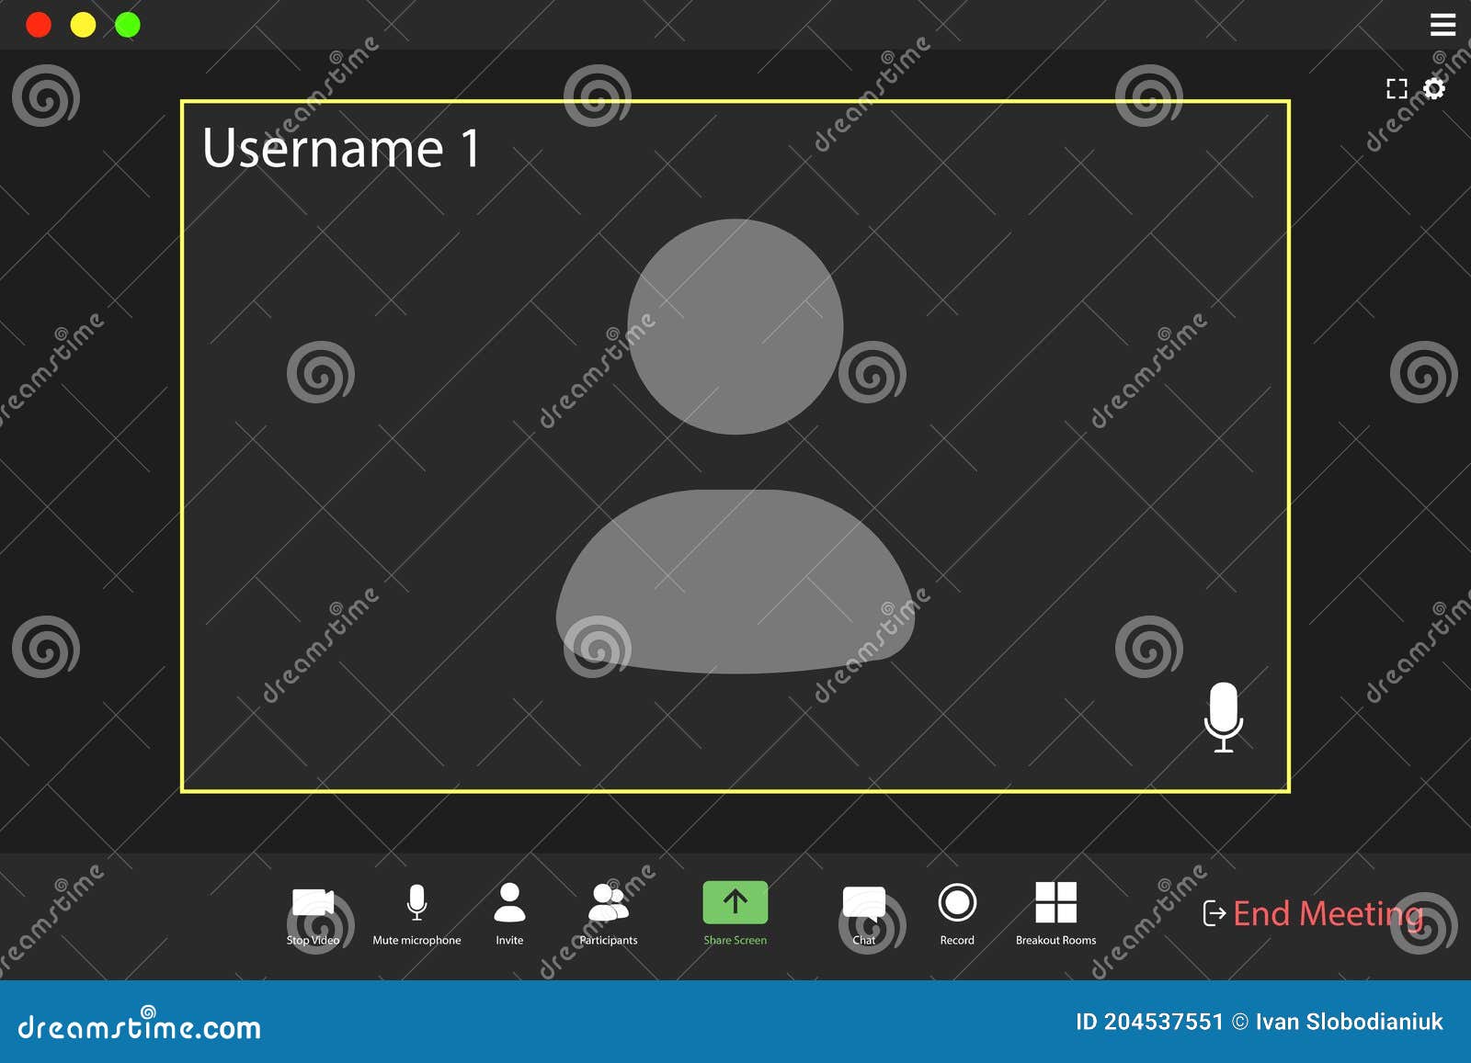Expand video settings using the gear icon
This screenshot has width=1471, height=1063.
[x=1435, y=88]
